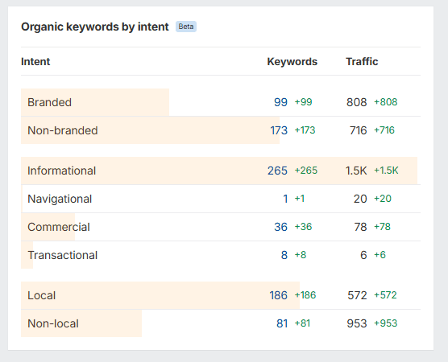Click the +8 Transactional keywords change

(x=301, y=255)
